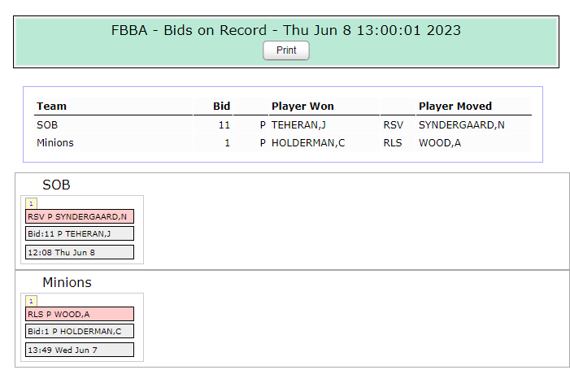
Task: Click the yellow 1 marker under Minions
Action: point(31,301)
